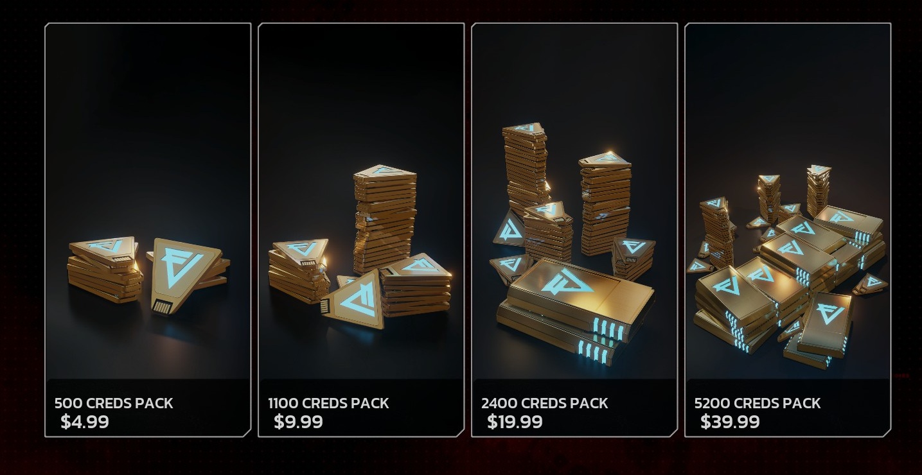Viewport: 922px width, 475px height.
Task: Click the tall chip stack in 1100 pack image
Action: (385, 218)
